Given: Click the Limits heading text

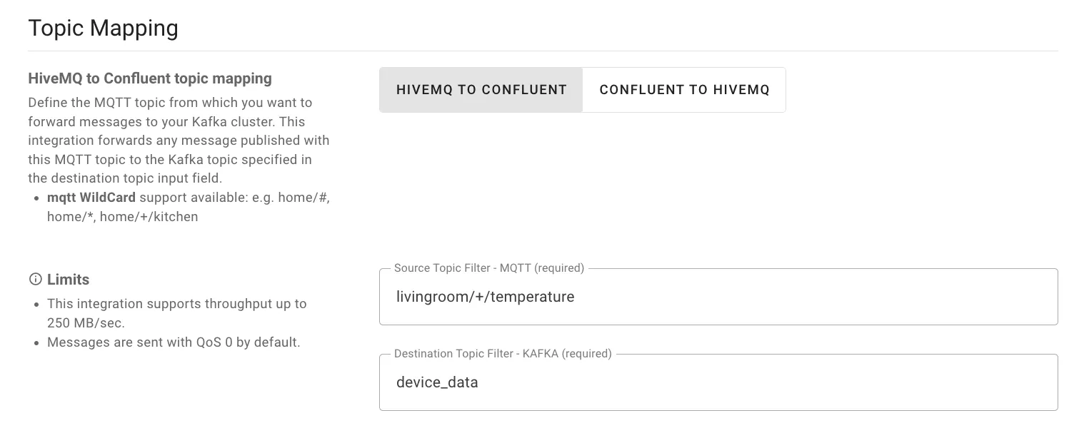Looking at the screenshot, I should 69,279.
